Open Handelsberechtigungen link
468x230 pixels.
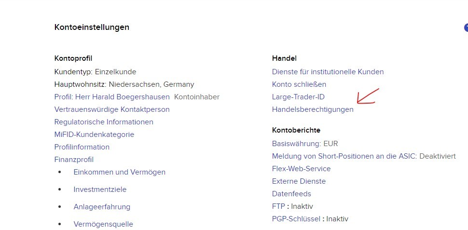click(313, 109)
